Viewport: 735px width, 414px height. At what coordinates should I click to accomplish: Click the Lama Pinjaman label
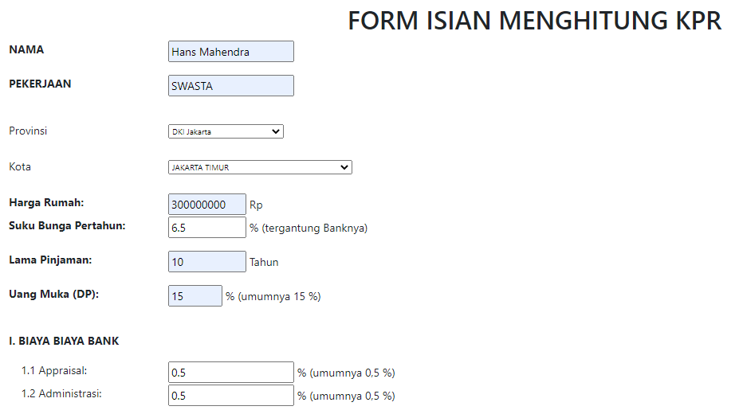[x=51, y=260]
